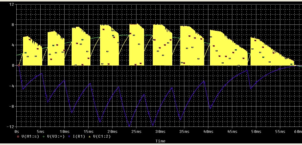Viewport: 302px width, 145px height.
Task: Click the Time x-axis title
Action: 160,141
